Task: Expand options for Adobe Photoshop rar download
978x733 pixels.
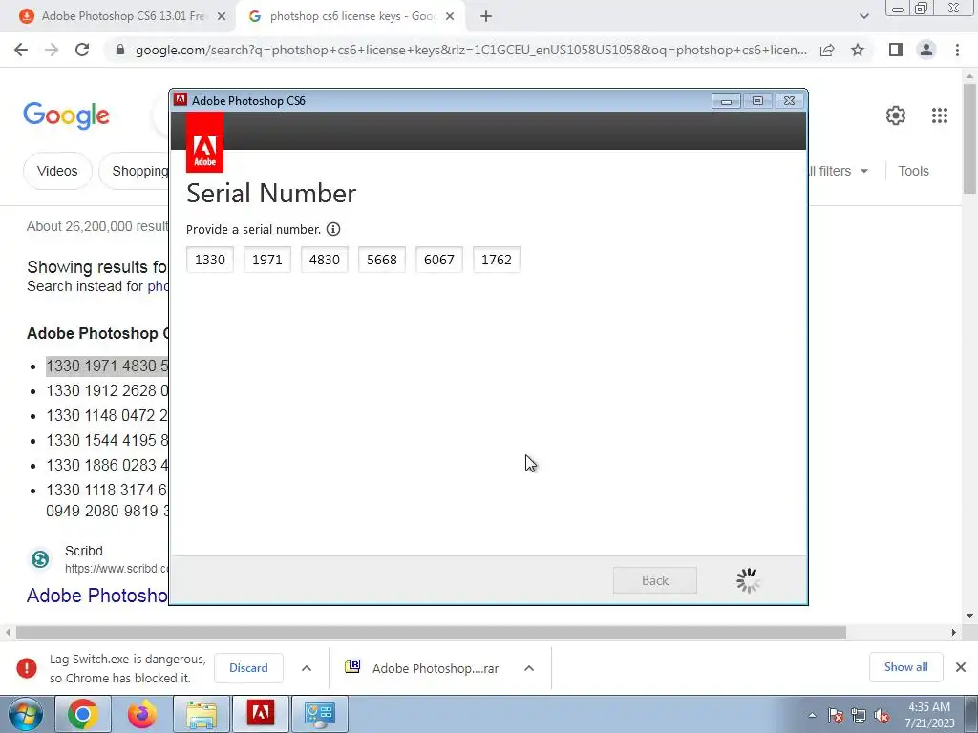Action: (x=529, y=667)
